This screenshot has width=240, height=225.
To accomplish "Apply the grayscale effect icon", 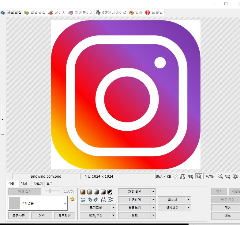I will pos(96,192).
